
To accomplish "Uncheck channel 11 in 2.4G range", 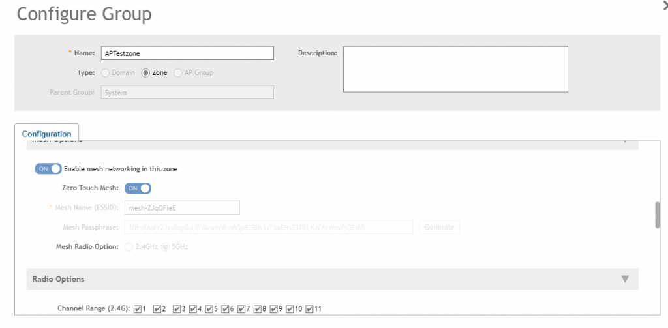I will pyautogui.click(x=309, y=308).
